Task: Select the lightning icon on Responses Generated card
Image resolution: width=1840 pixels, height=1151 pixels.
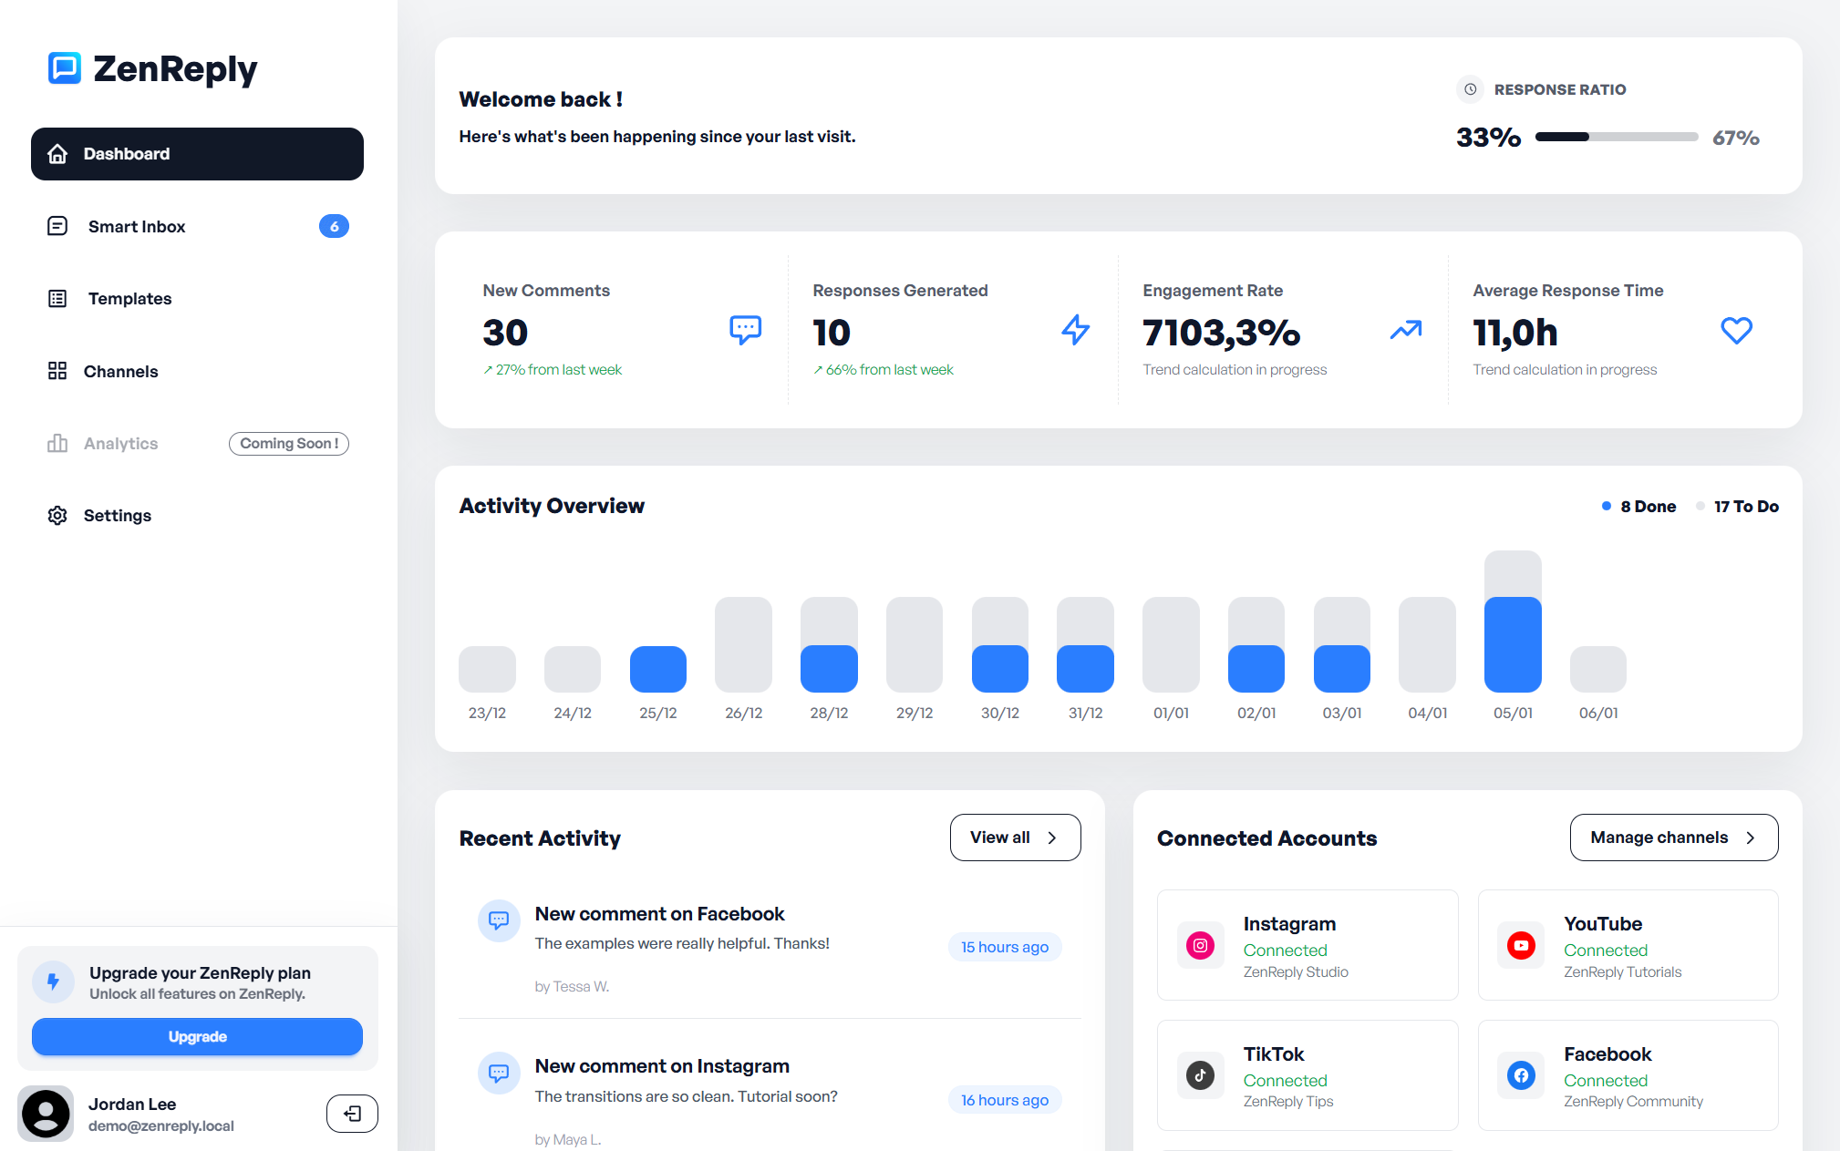Action: [x=1076, y=330]
